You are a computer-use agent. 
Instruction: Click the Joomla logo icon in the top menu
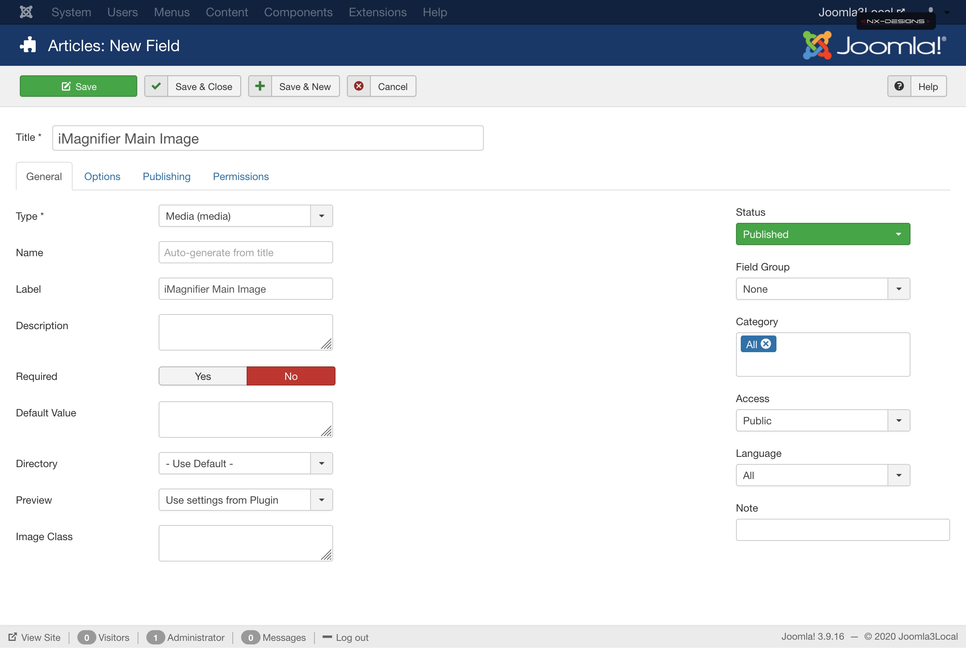[26, 12]
